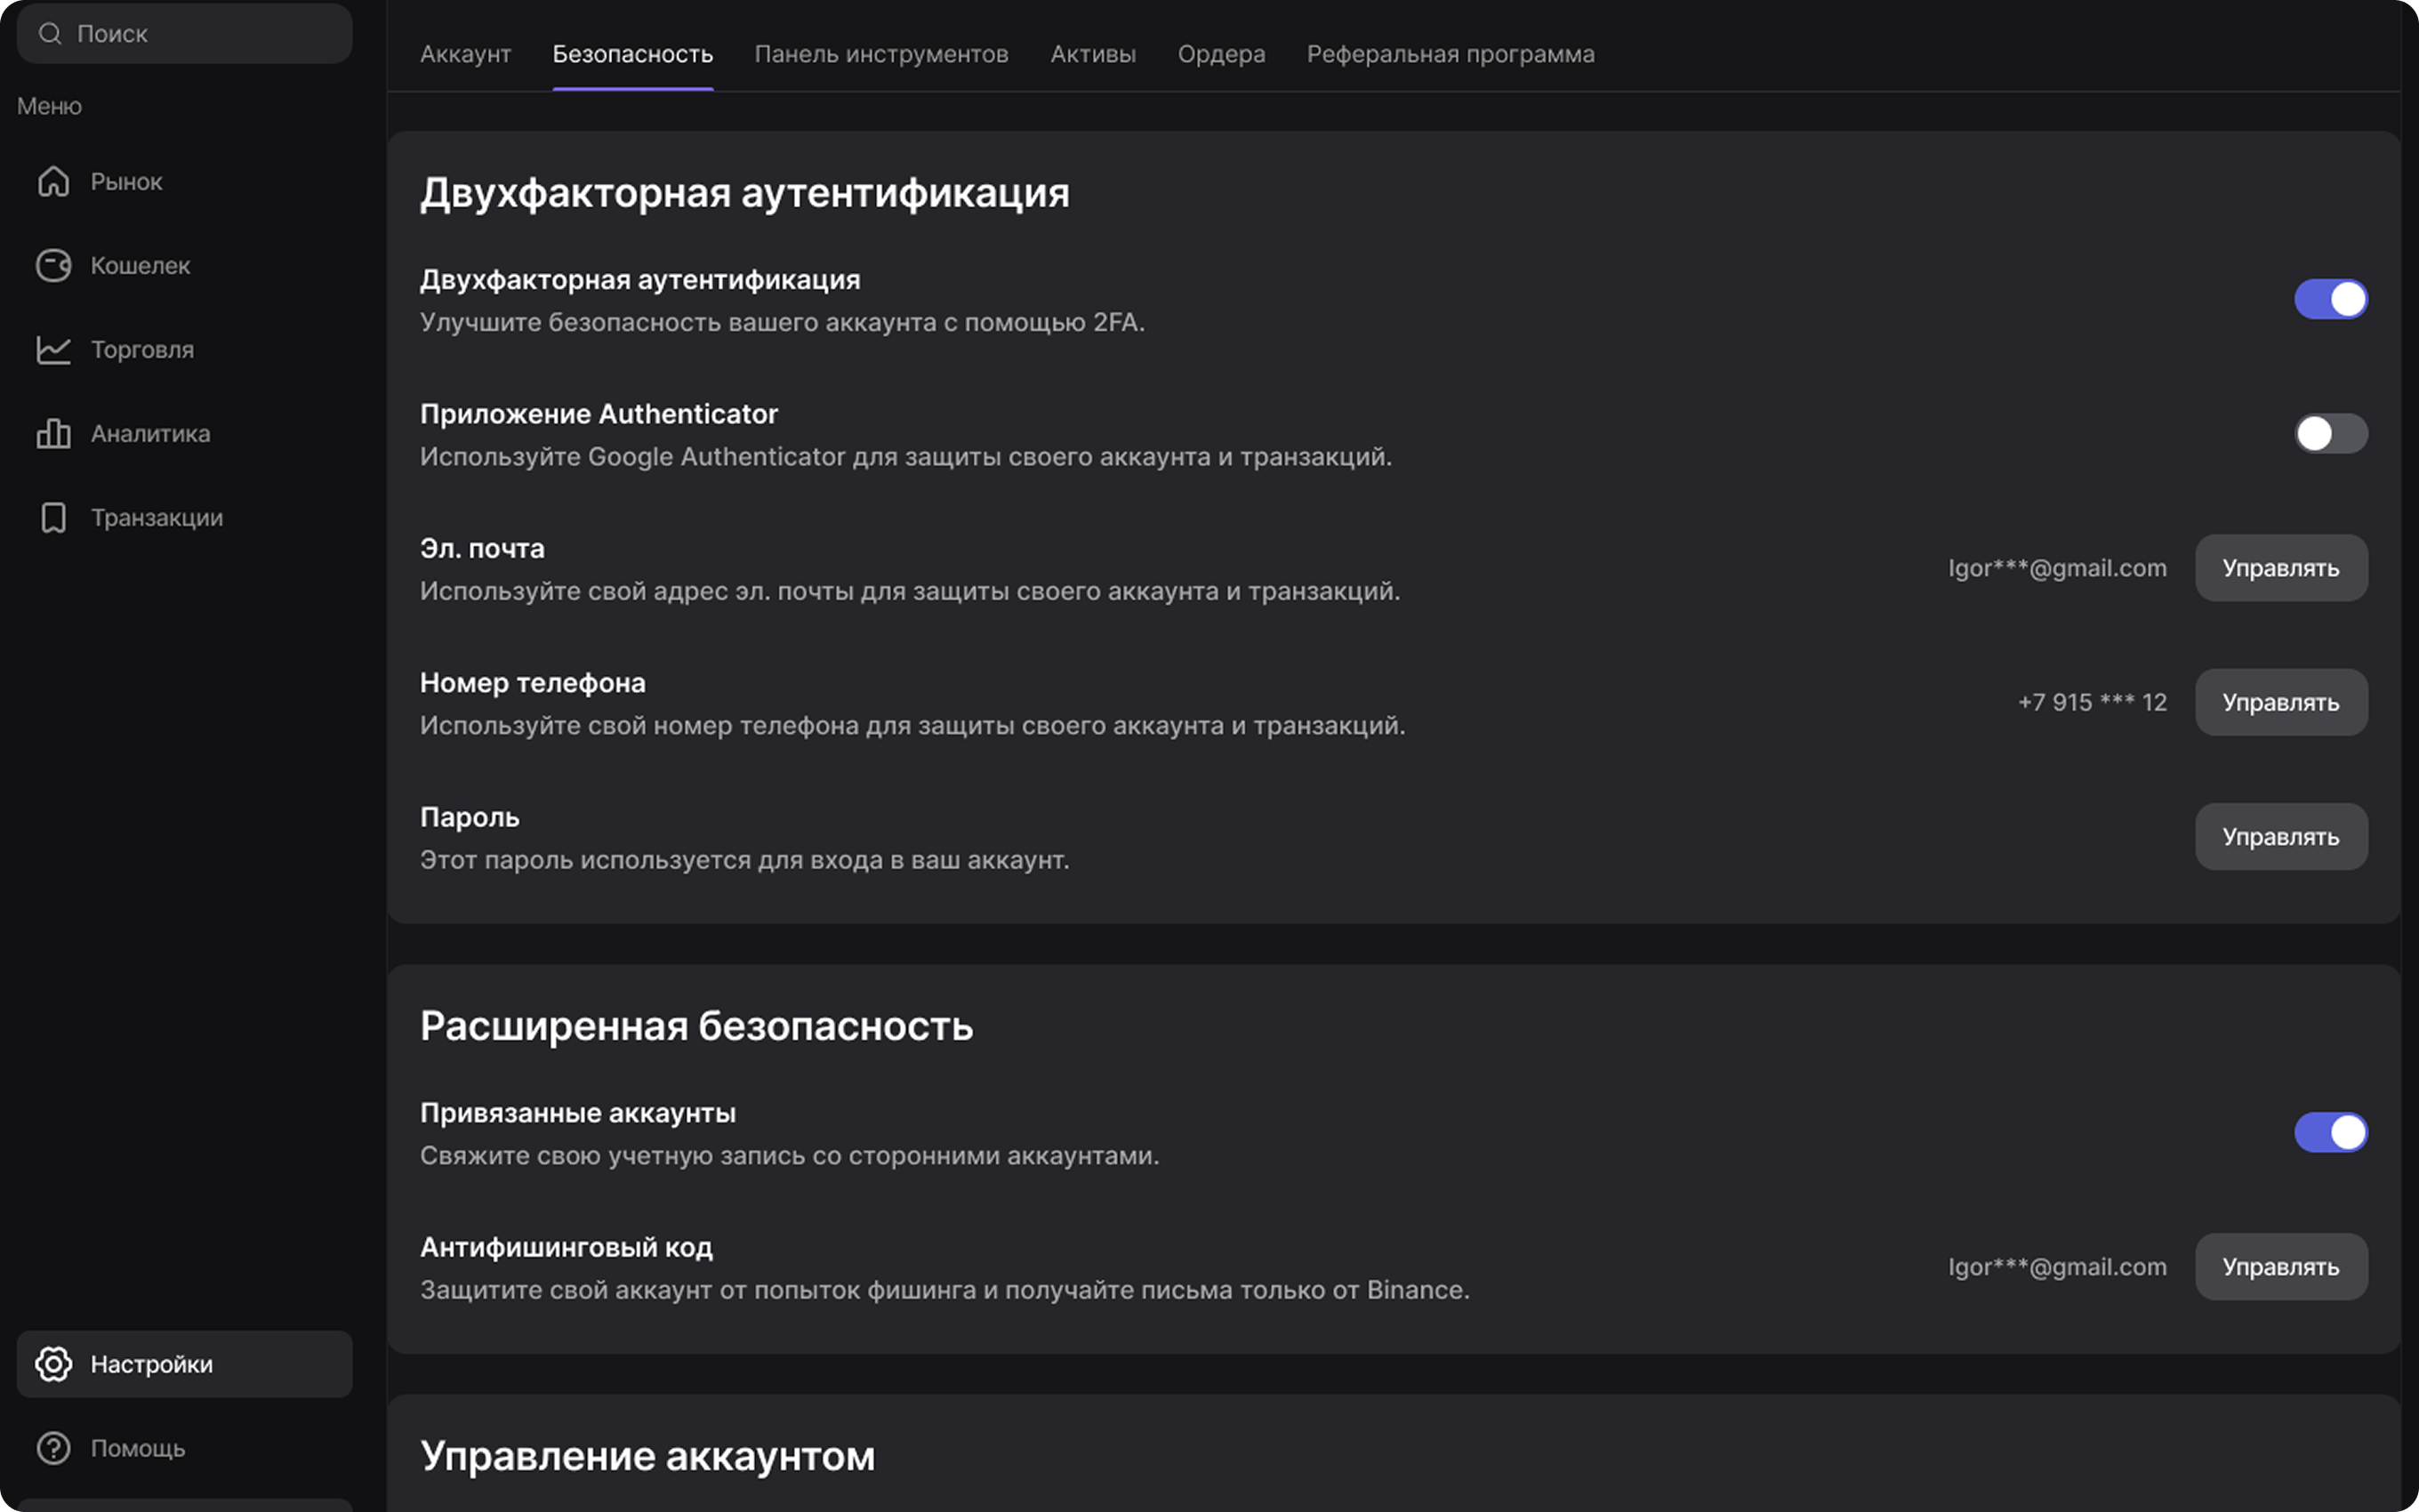Focus the Поиск search field
Screen dimensions: 2419x1512
coord(184,34)
